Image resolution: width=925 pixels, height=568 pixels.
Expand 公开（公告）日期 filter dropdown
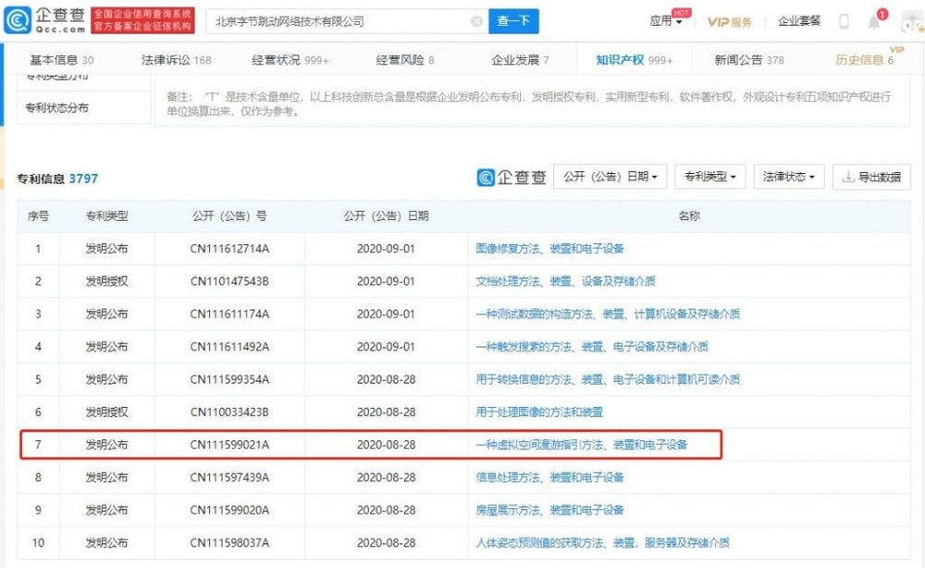pos(610,177)
